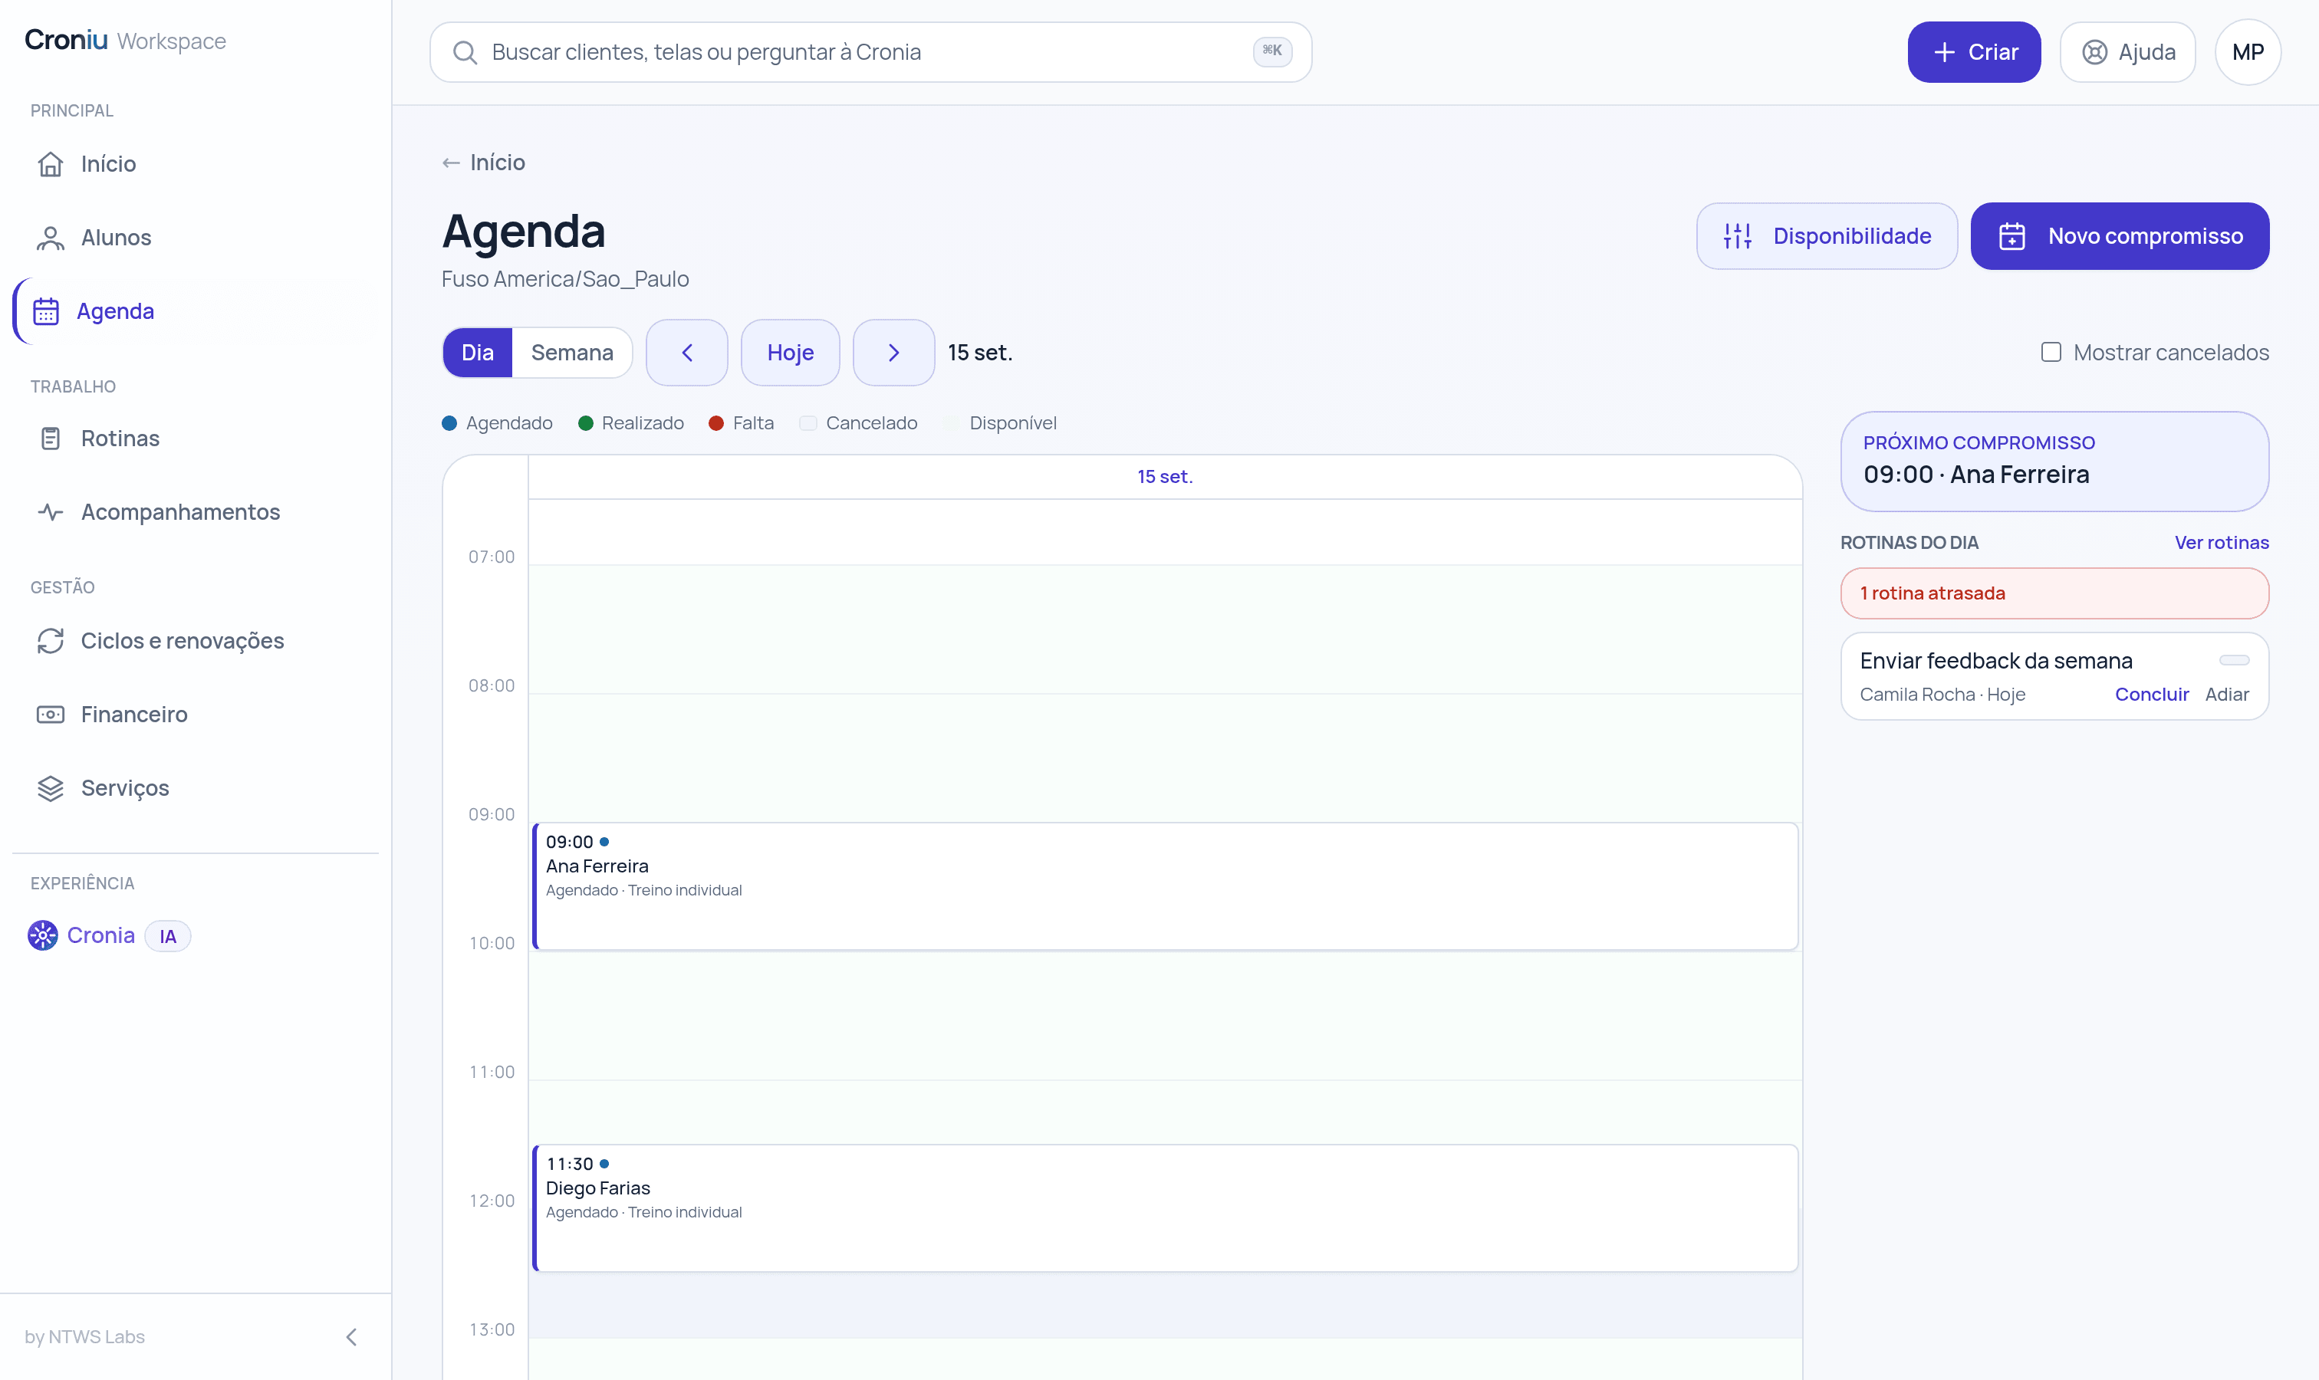Image resolution: width=2319 pixels, height=1380 pixels.
Task: Focus the Buscar clientes search field
Action: (870, 52)
